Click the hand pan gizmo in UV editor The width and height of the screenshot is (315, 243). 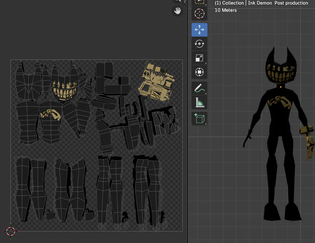pos(177,11)
